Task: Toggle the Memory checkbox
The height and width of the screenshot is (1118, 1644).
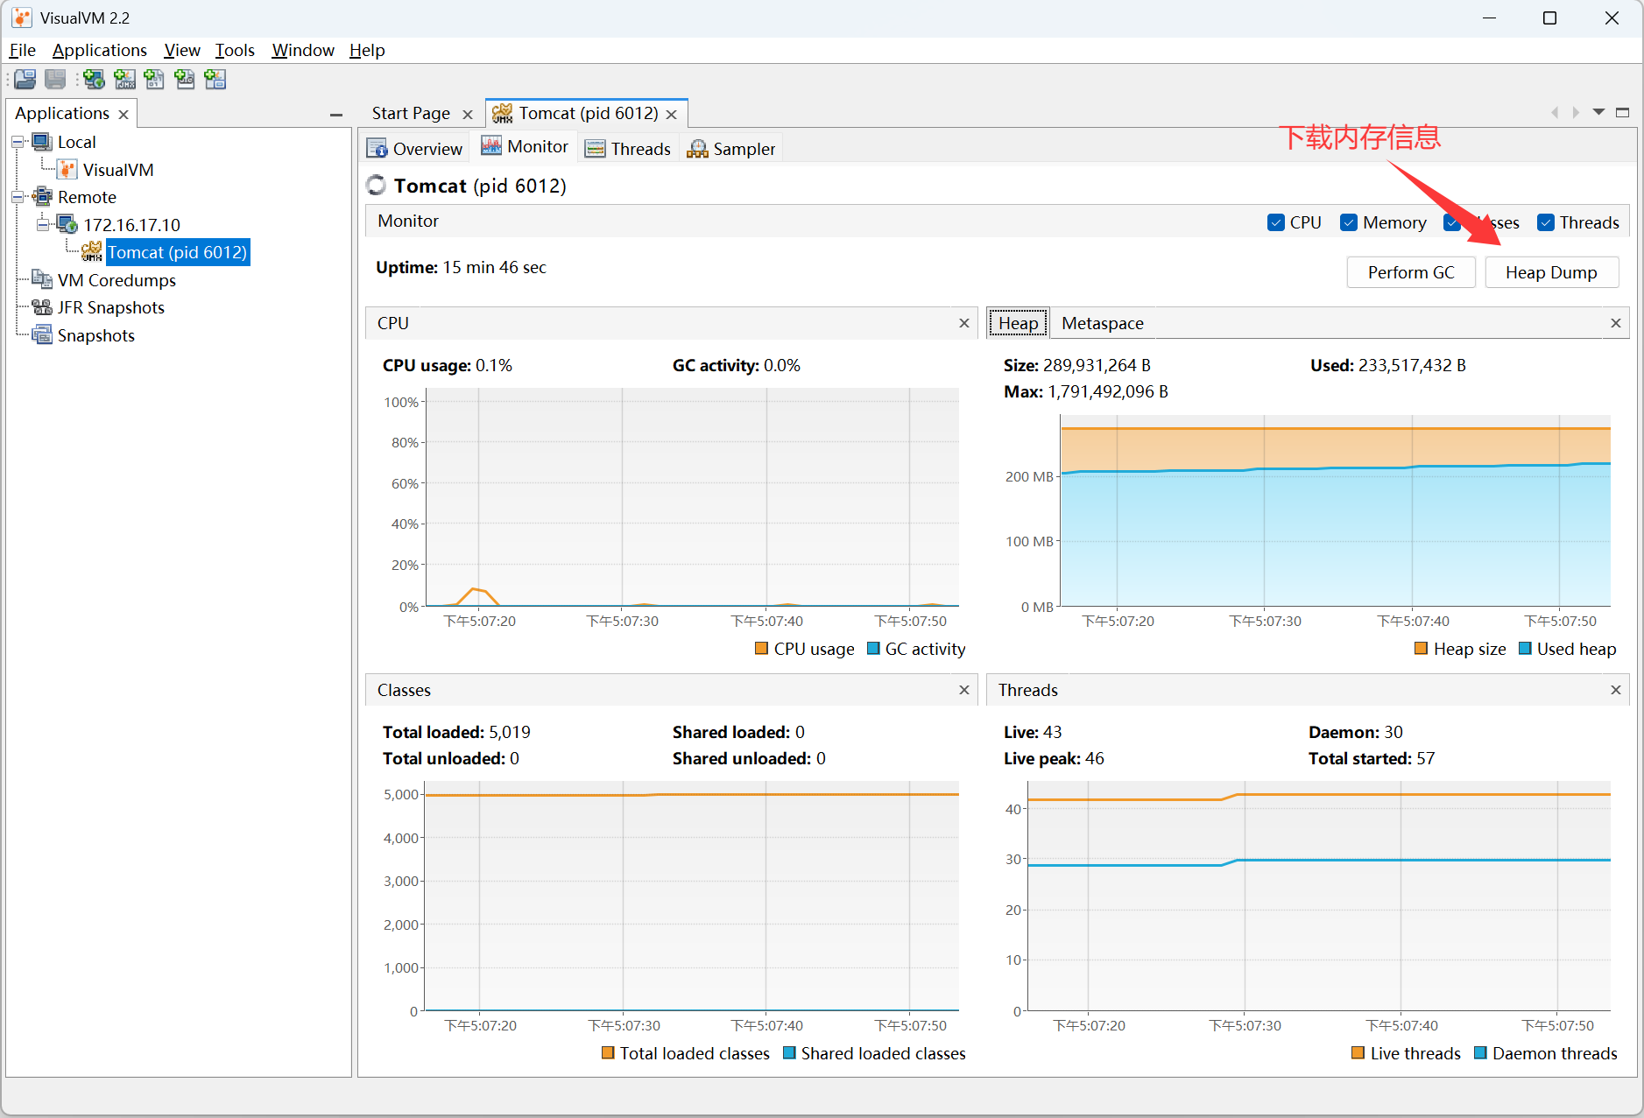Action: [x=1349, y=222]
